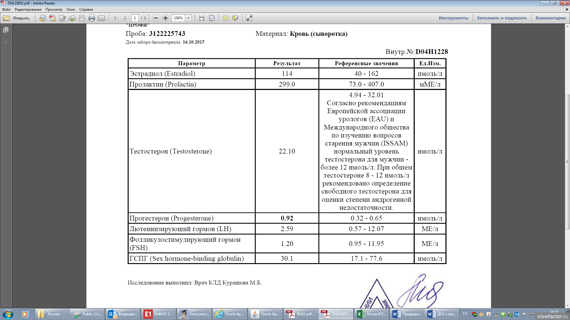Click the send by email envelope icon
This screenshot has height=320, width=570.
tap(102, 18)
